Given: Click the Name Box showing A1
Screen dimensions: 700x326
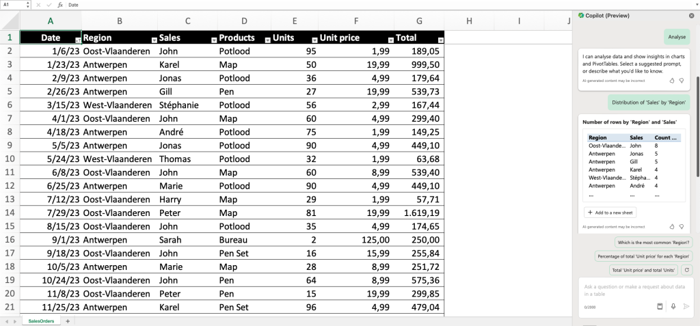Looking at the screenshot, I should (x=14, y=4).
